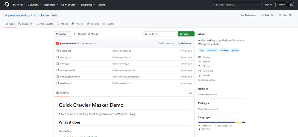Image resolution: width=298 pixels, height=137 pixels.
Task: Open the php-cloaker repository link
Action: coord(41,15)
